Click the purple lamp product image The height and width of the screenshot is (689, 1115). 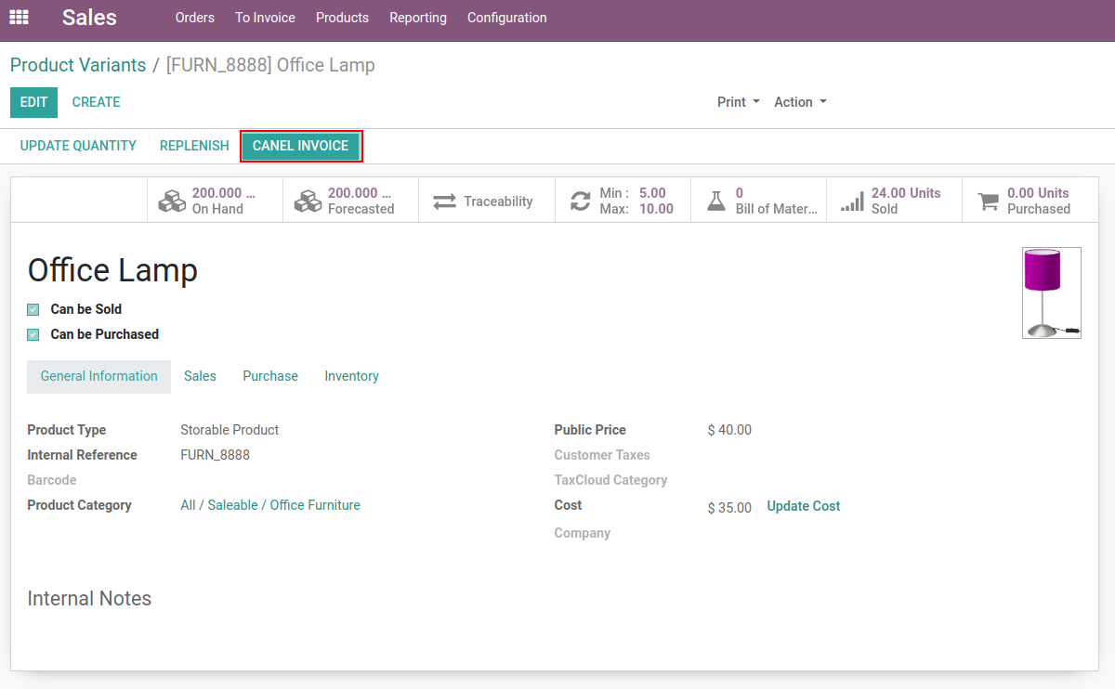click(1051, 292)
